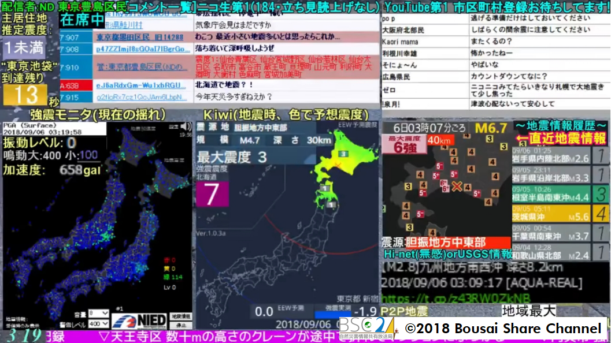Click YouTube comment by 大阪府北部民
611x343 pixels.
point(495,30)
